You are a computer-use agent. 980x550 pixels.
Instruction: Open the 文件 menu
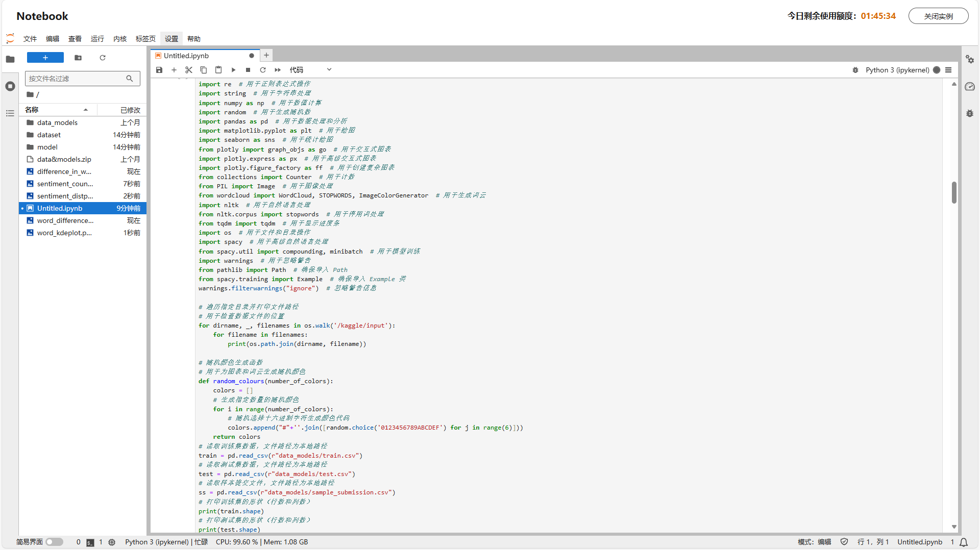pyautogui.click(x=30, y=39)
